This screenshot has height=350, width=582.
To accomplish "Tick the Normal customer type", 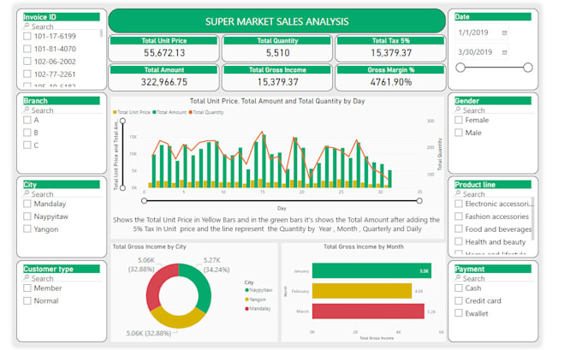I will (x=27, y=300).
